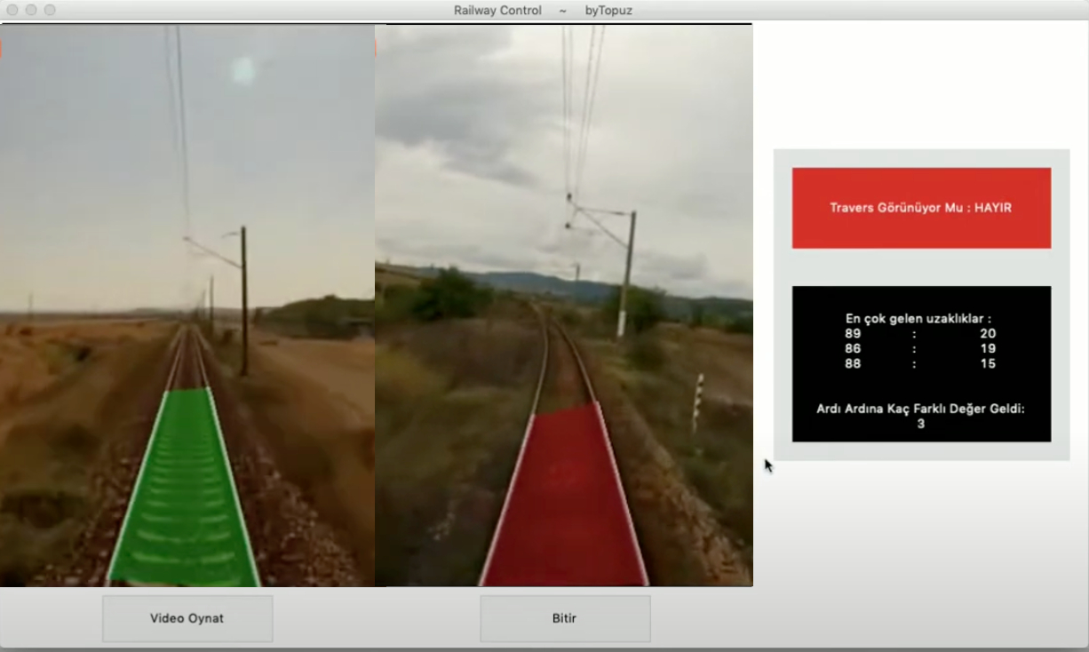
Task: Select the distance row showing 88 : 15
Action: 921,363
